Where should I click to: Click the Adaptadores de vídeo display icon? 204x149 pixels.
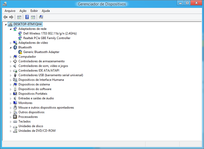click(15, 43)
